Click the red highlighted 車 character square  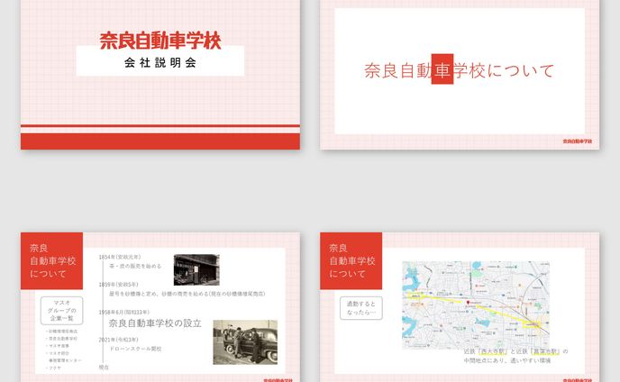coord(442,70)
